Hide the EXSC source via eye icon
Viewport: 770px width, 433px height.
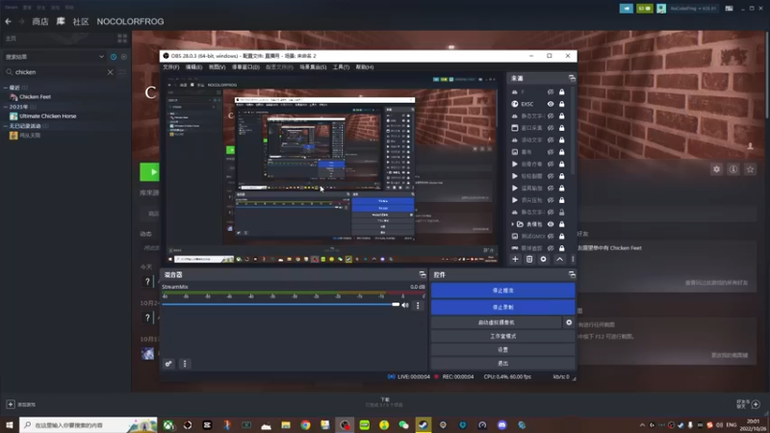(x=551, y=104)
